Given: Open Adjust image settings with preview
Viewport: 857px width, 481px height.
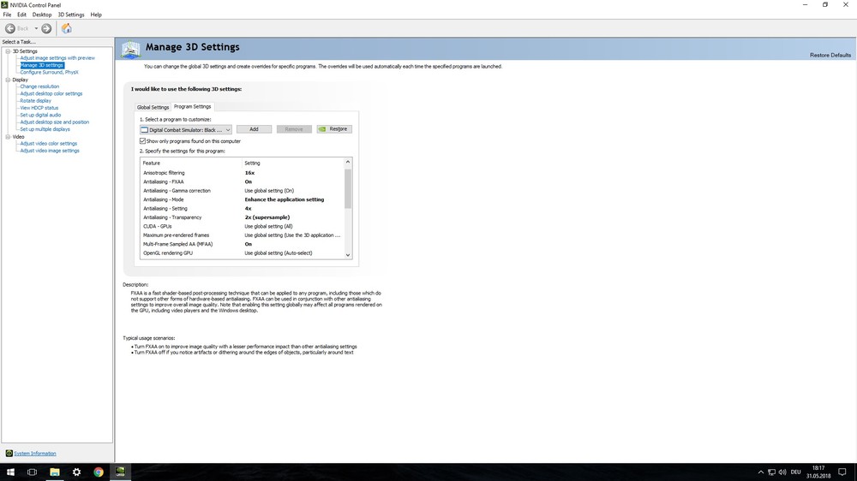Looking at the screenshot, I should pos(57,58).
